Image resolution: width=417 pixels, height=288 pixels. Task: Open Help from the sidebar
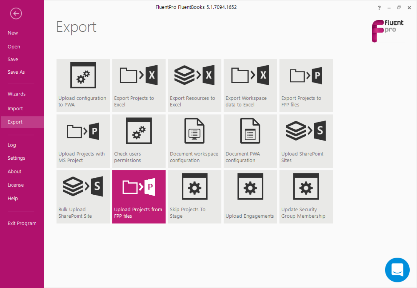coord(13,198)
